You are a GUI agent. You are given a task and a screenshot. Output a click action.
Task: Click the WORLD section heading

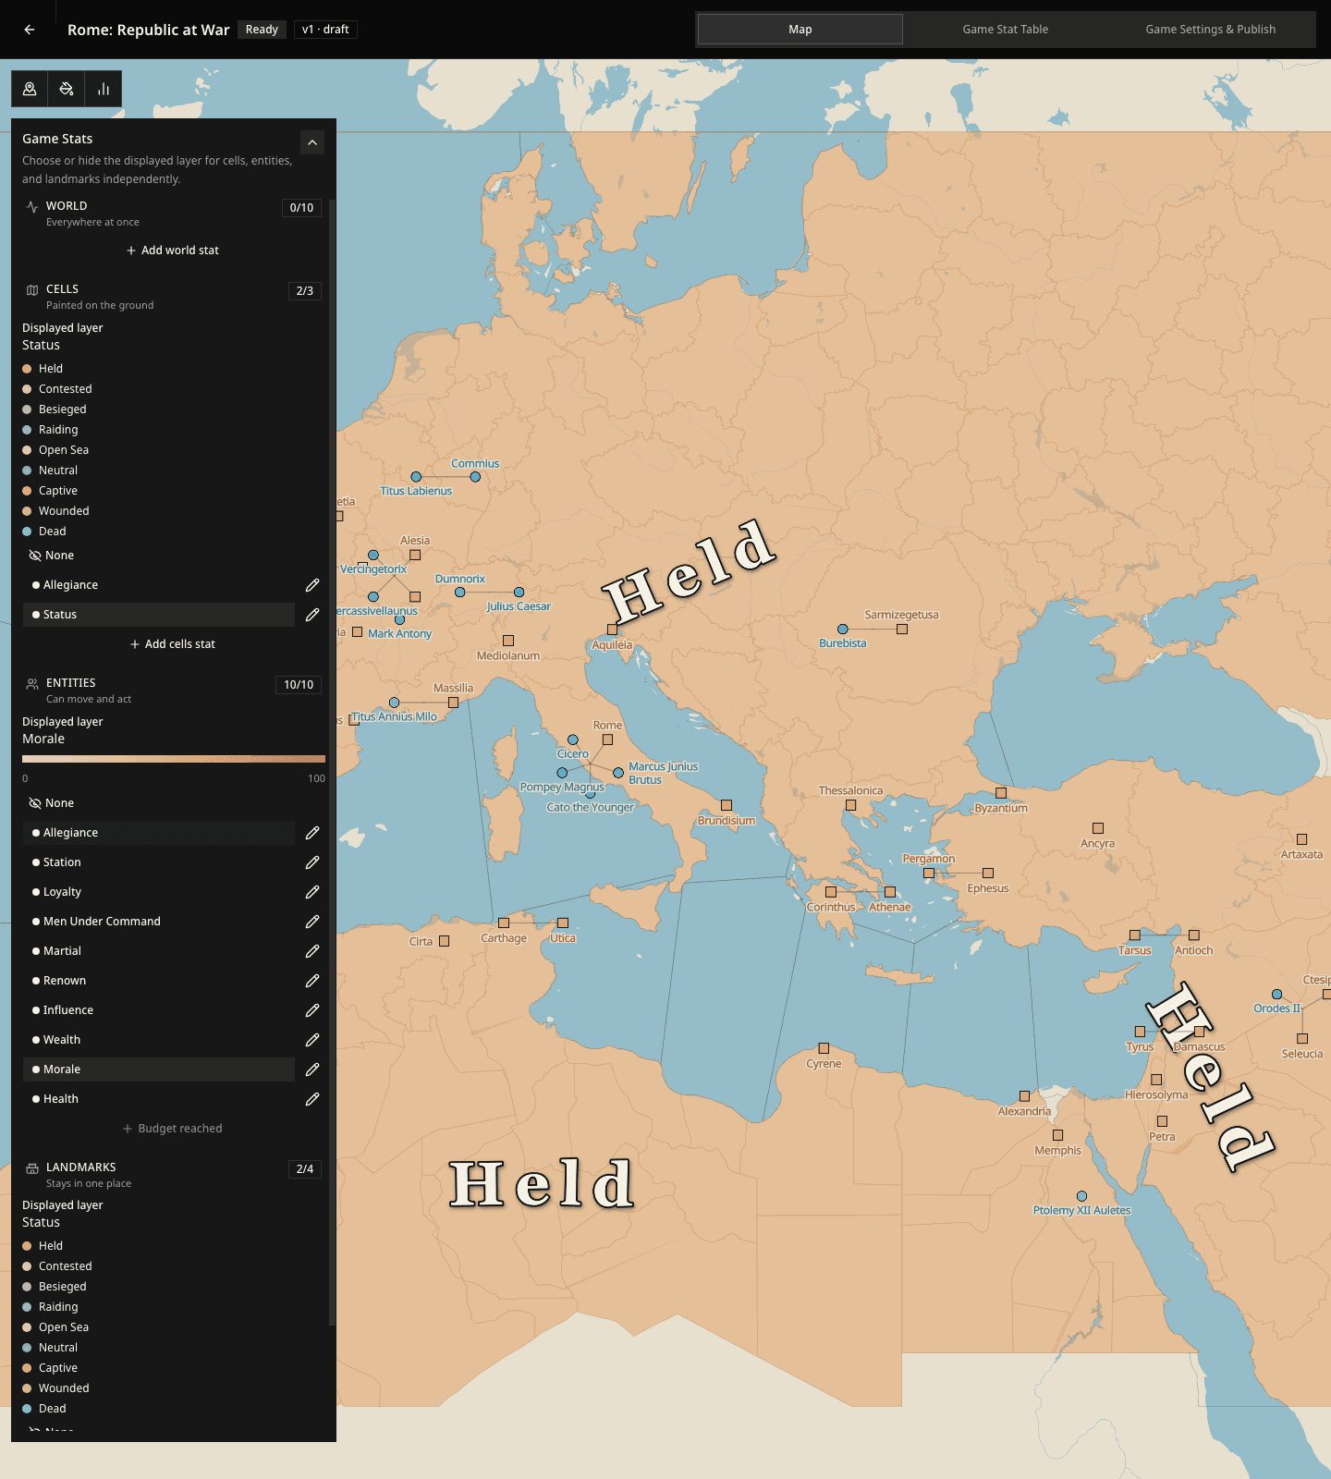67,206
